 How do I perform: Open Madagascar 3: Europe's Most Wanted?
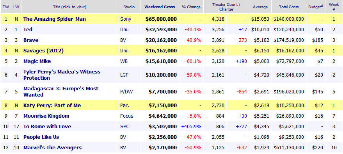click(61, 91)
